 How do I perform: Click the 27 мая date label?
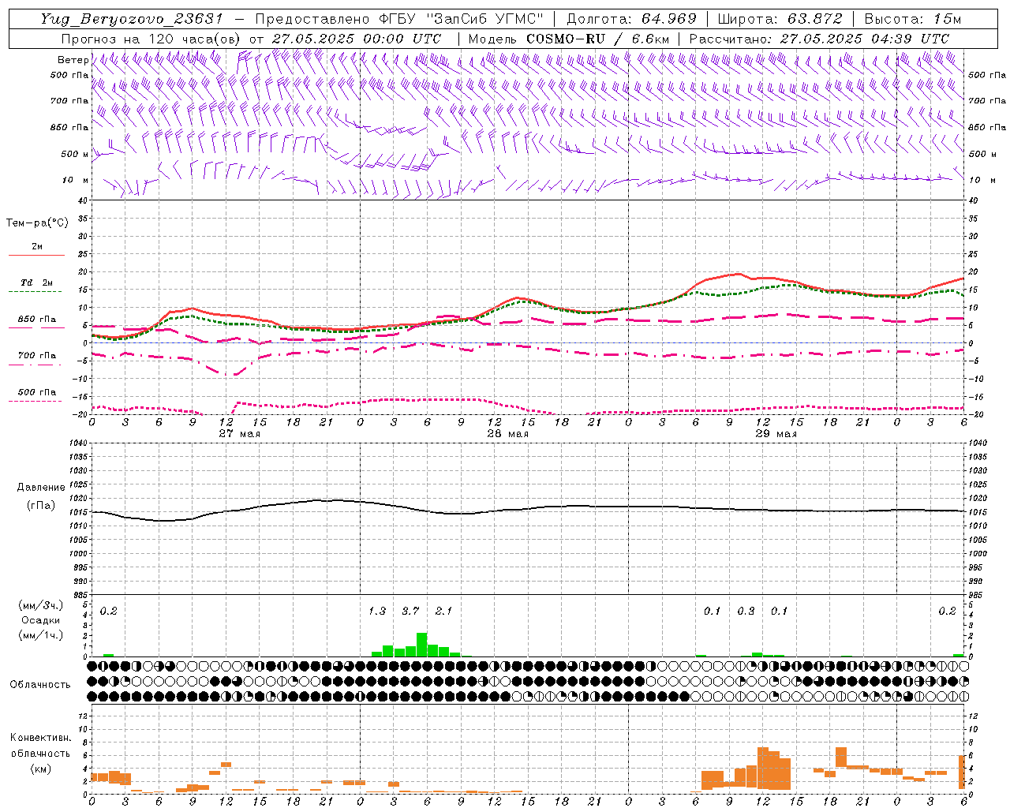click(240, 434)
